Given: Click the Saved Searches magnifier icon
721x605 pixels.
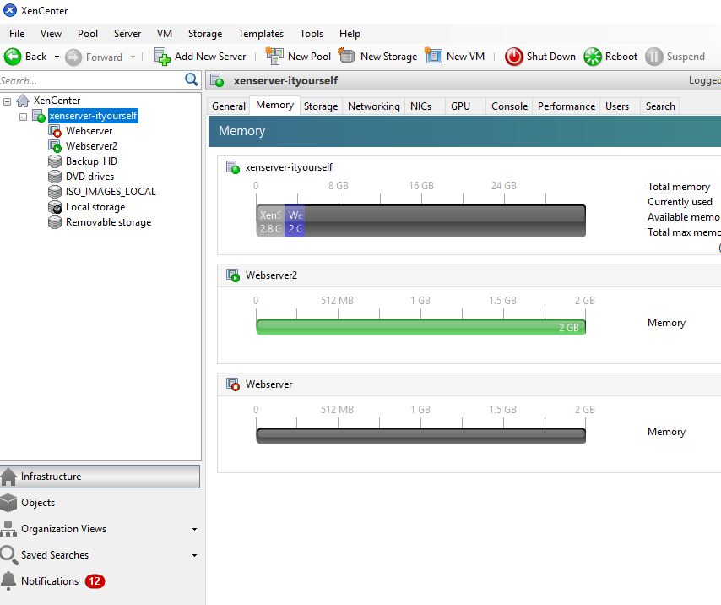Looking at the screenshot, I should click(x=8, y=555).
